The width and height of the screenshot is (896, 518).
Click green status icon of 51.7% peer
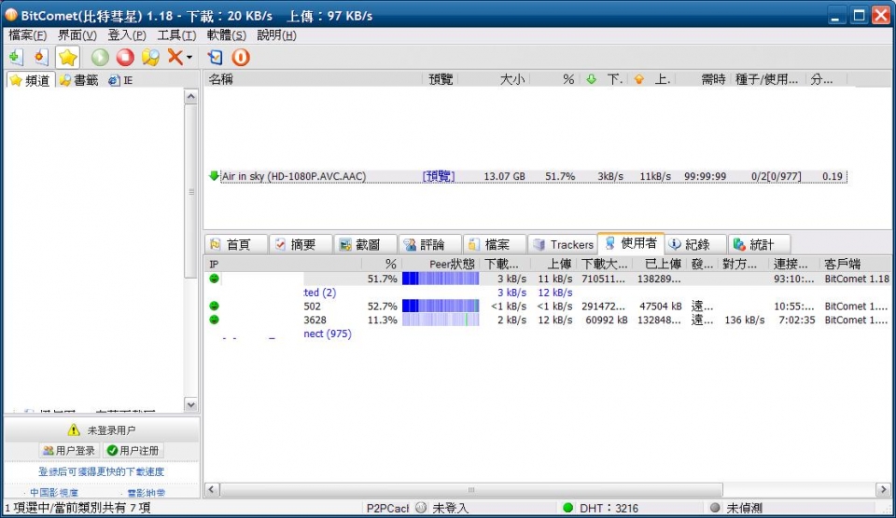click(215, 279)
